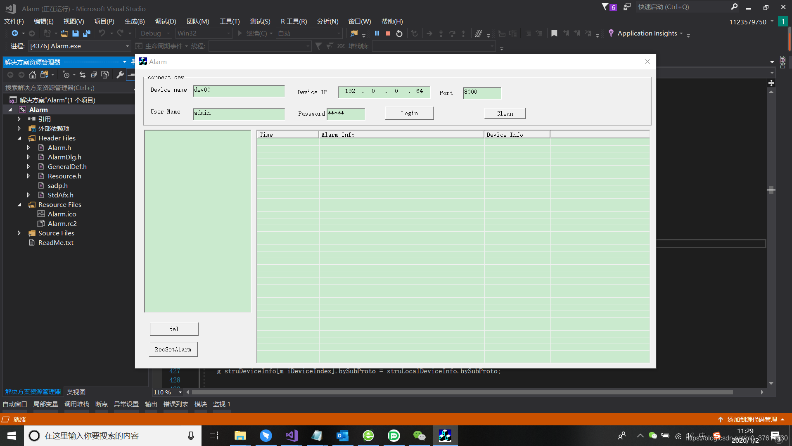Viewport: 792px width, 446px height.
Task: Click the Undo arrow in the toolbar
Action: coord(102,33)
